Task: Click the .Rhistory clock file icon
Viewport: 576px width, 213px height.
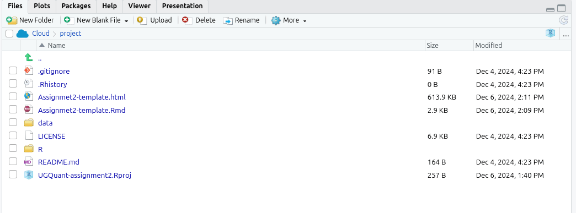Action: click(x=28, y=84)
